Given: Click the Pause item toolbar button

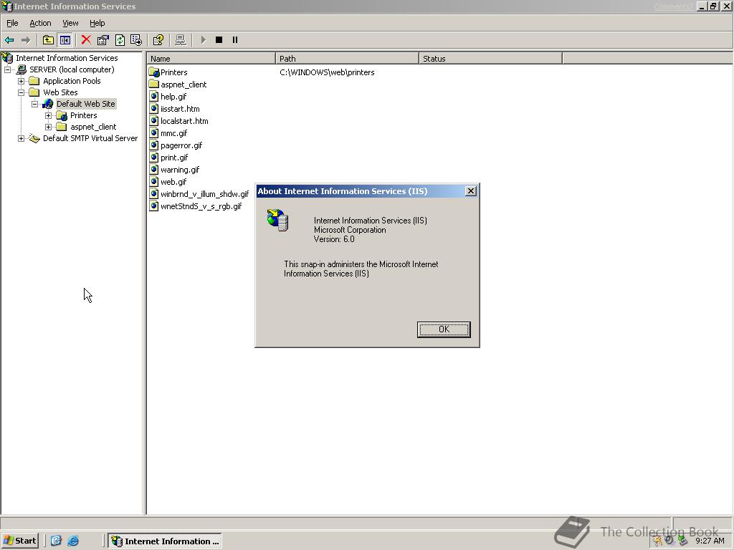Looking at the screenshot, I should (235, 40).
